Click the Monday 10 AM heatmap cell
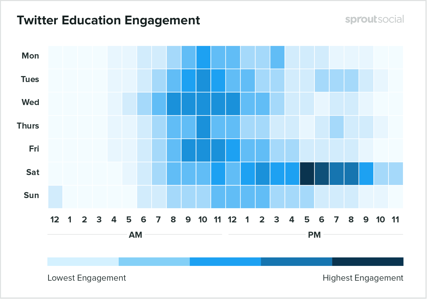The height and width of the screenshot is (299, 427). pyautogui.click(x=203, y=57)
